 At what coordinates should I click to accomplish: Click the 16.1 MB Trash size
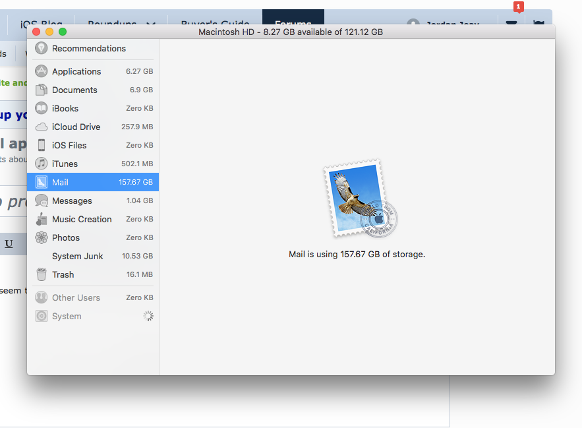(140, 274)
